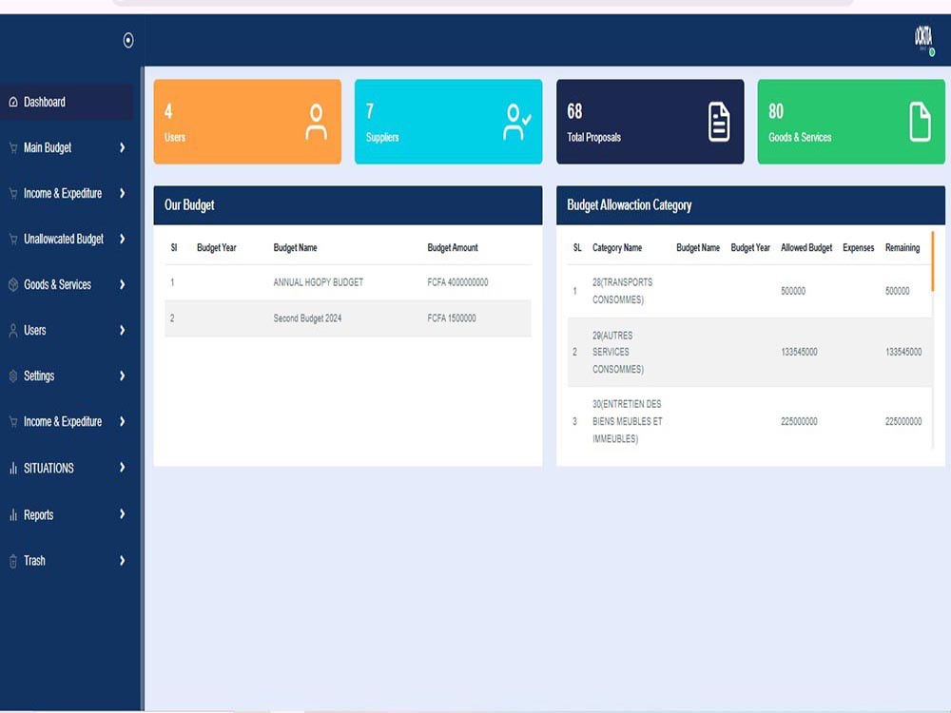951x713 pixels.
Task: Select the 30(ENTRETIEN DES BIENS MEUBLES) category
Action: coord(627,421)
